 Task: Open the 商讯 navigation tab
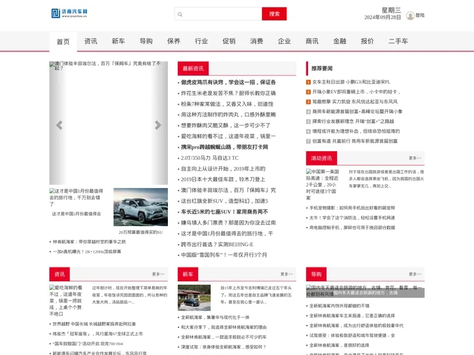coord(312,41)
